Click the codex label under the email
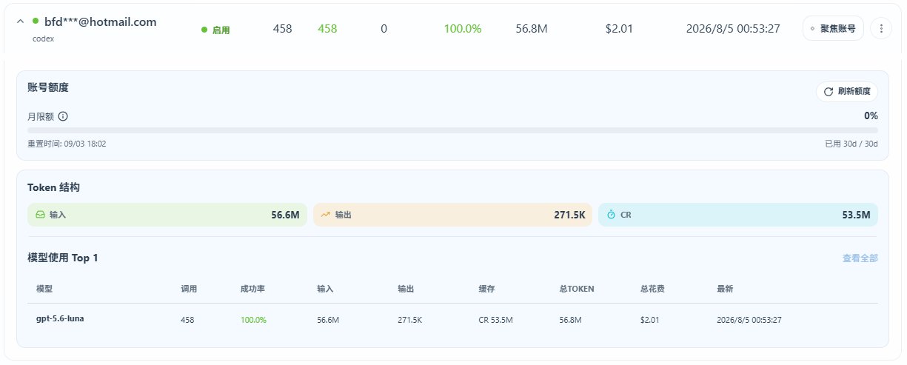The height and width of the screenshot is (365, 907). [43, 38]
